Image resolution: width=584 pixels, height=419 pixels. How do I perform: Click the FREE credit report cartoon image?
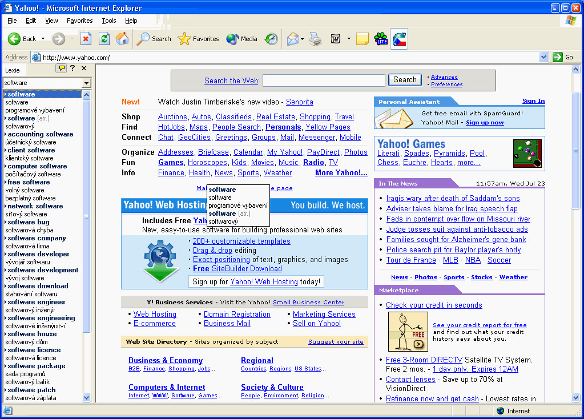(x=408, y=332)
